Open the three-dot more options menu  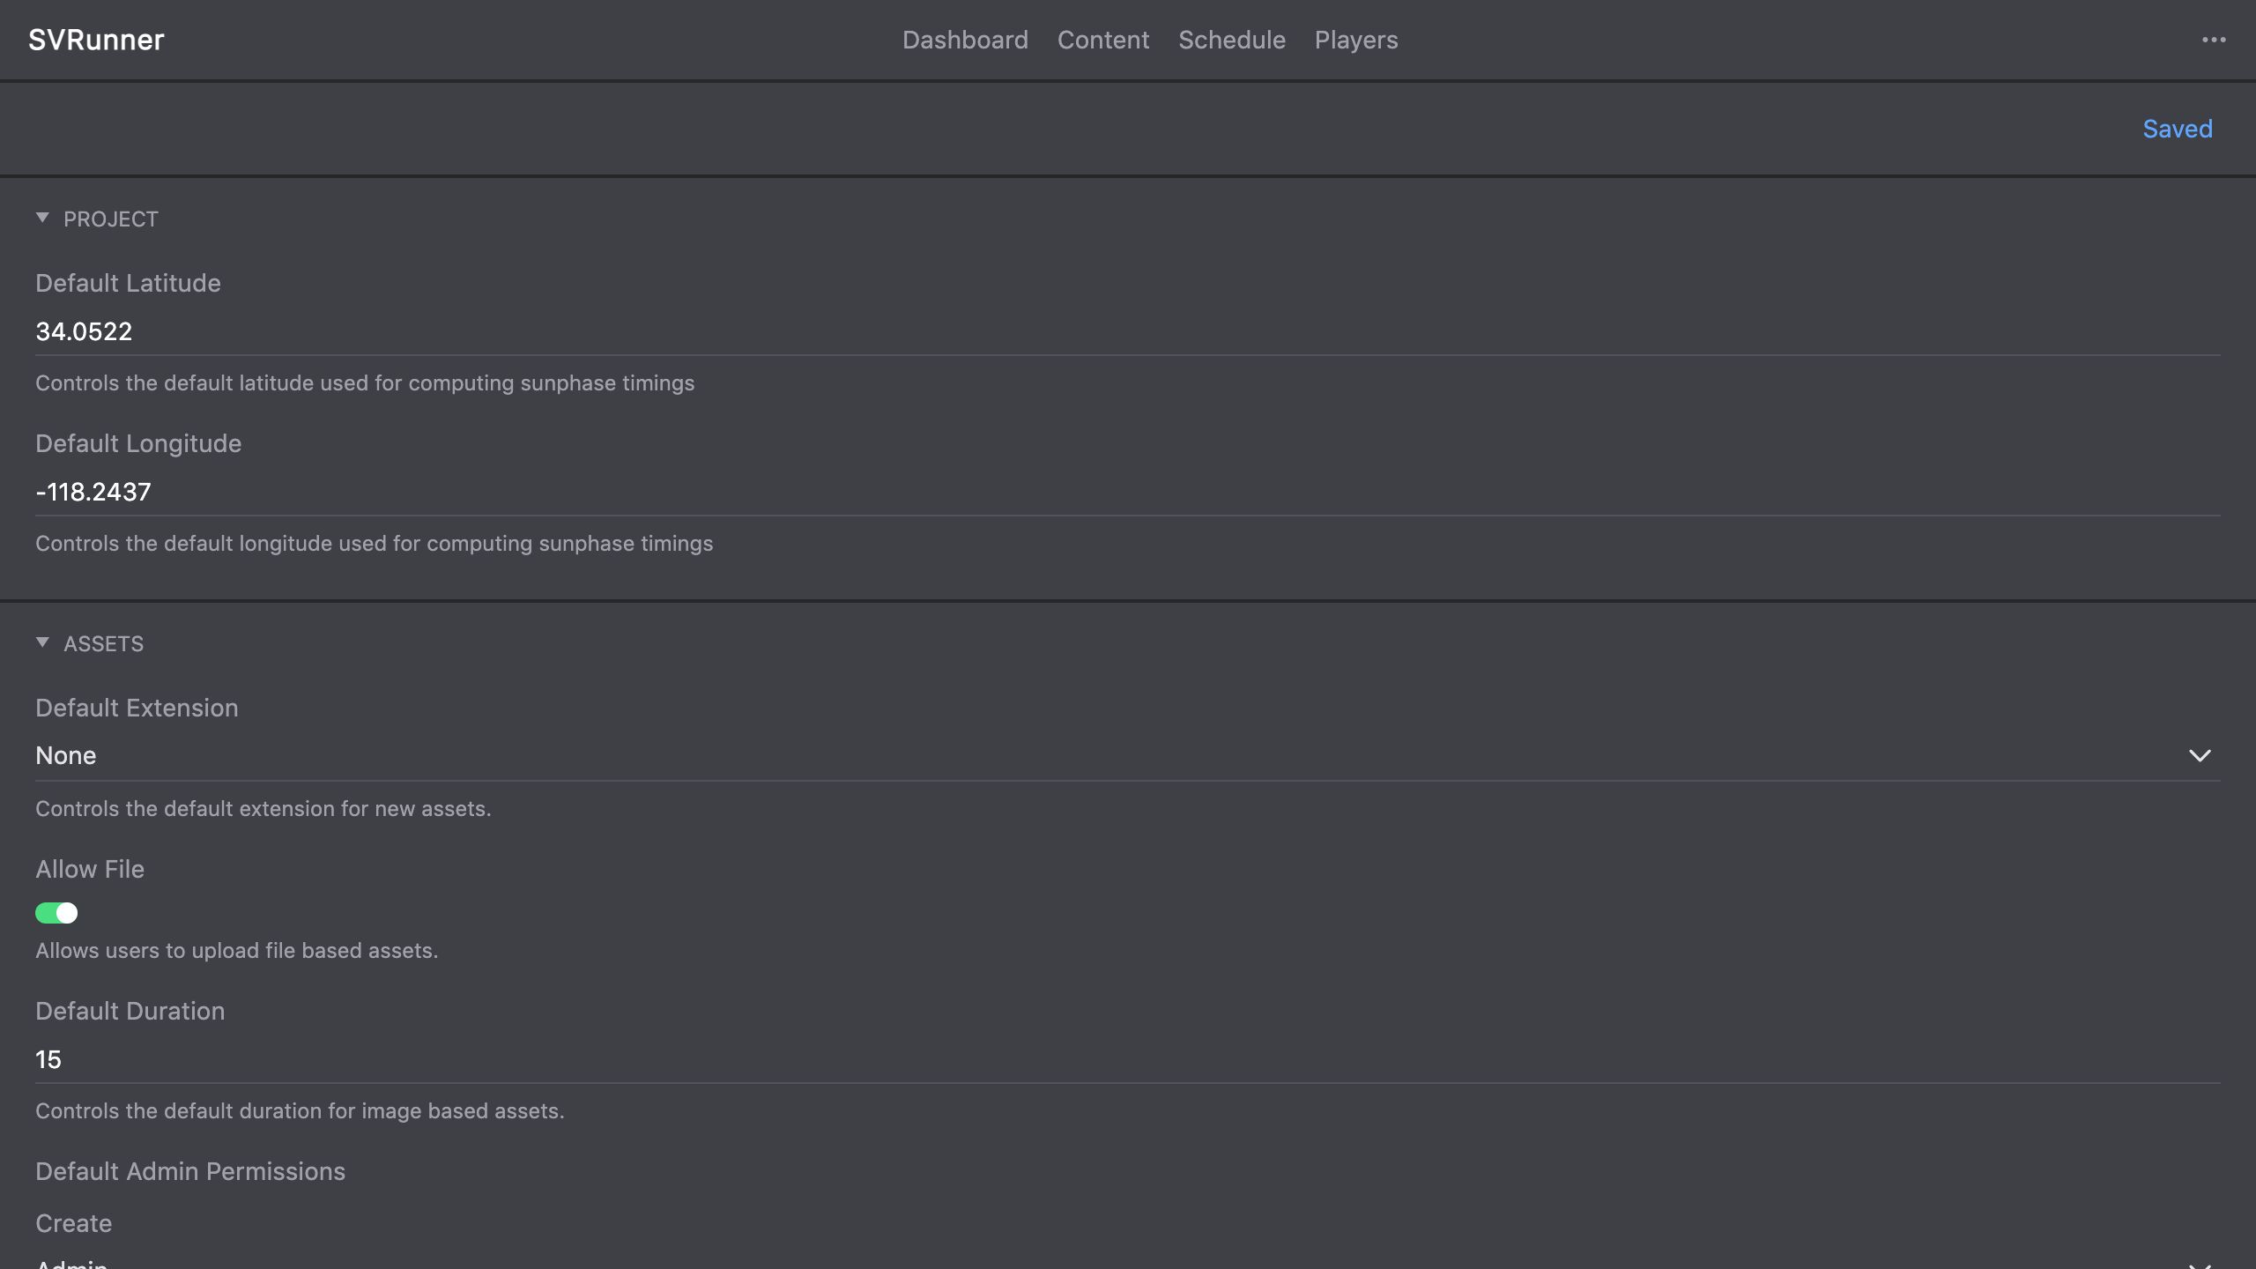point(2213,40)
